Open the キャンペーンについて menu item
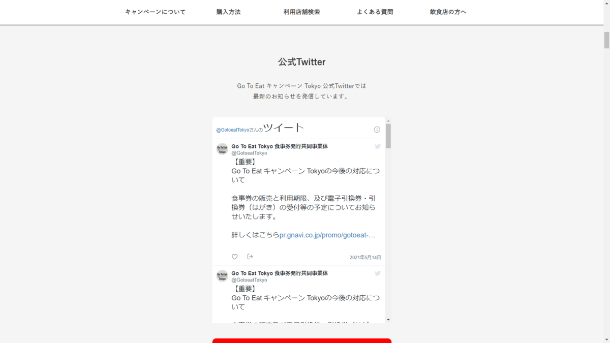The width and height of the screenshot is (610, 343). (x=155, y=12)
